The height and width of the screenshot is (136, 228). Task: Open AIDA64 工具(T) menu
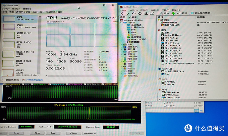166,10
